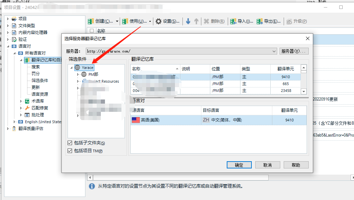Select 批处理 node in settings tree
354x200 pixels.
tap(37, 115)
